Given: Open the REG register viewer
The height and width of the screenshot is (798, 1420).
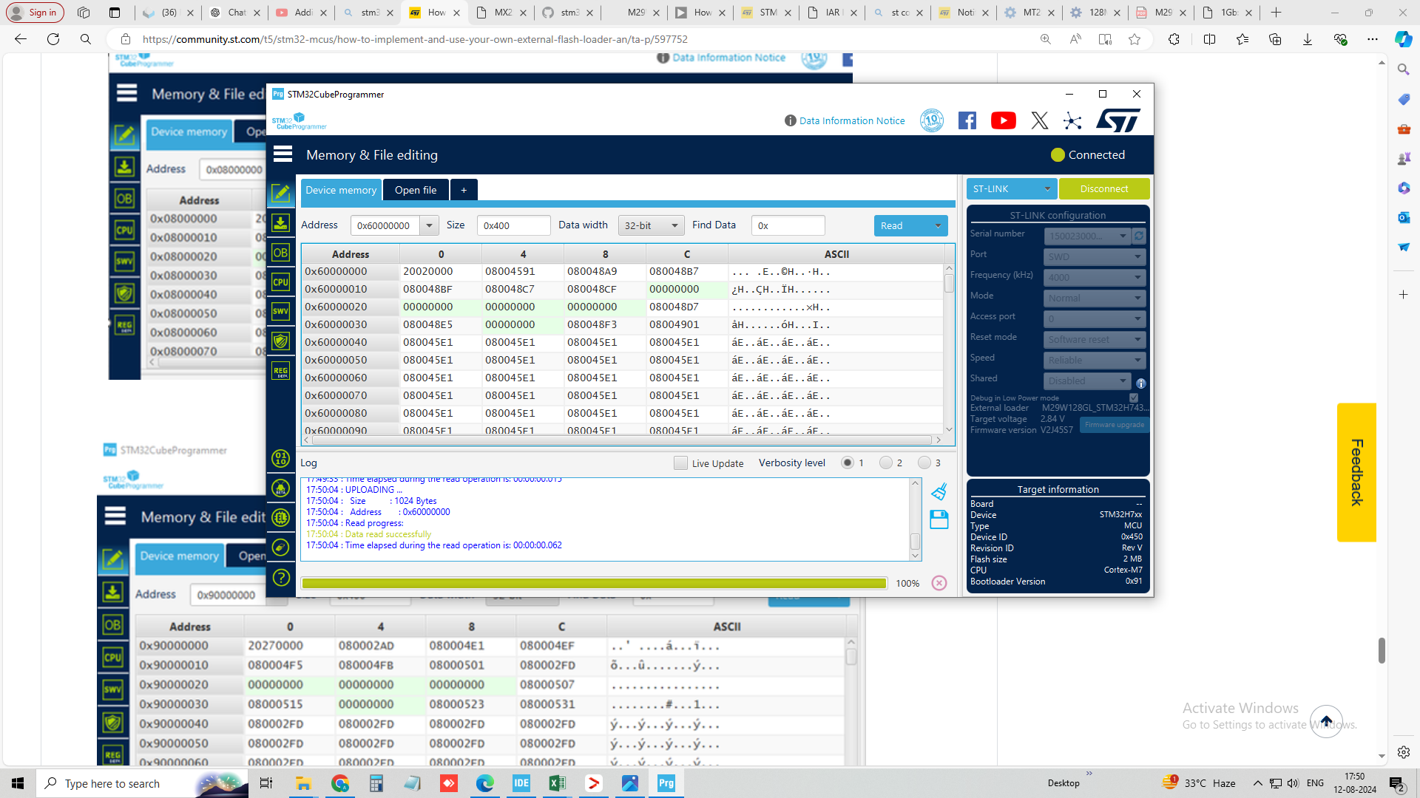Looking at the screenshot, I should [281, 369].
